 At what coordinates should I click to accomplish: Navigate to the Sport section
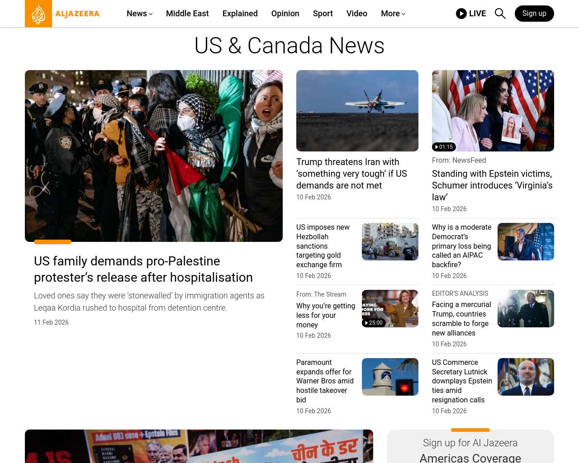click(x=323, y=14)
